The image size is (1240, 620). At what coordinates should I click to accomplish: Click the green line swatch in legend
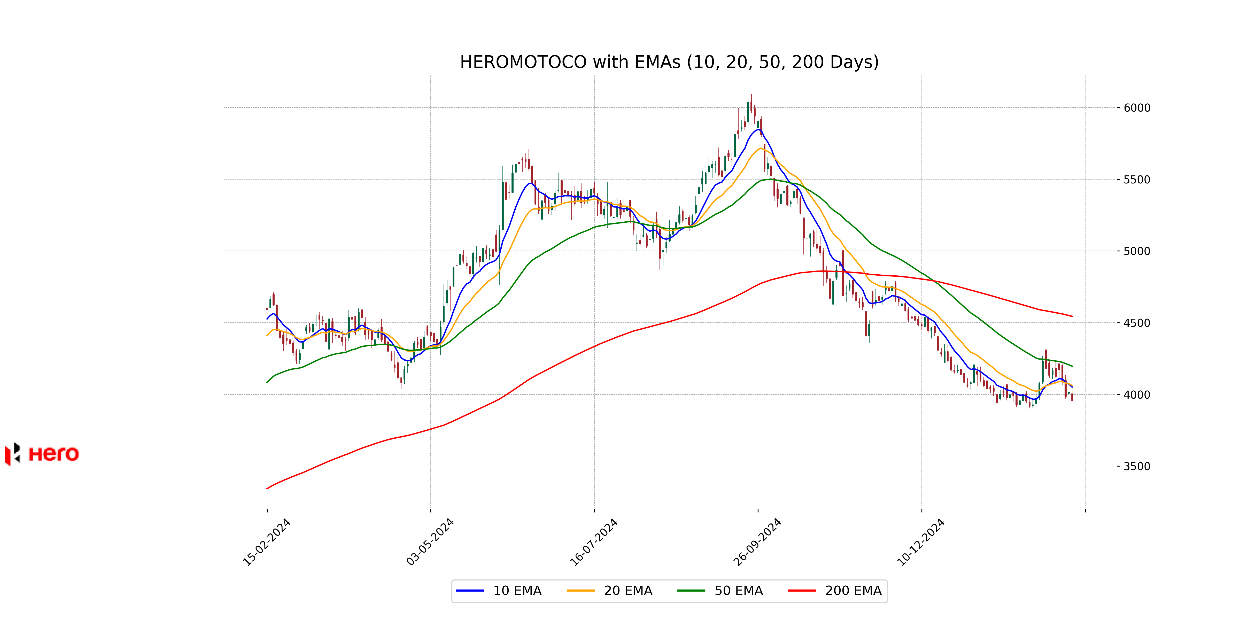(x=691, y=591)
